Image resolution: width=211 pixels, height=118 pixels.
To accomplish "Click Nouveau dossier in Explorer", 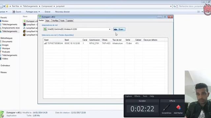I will (62, 12).
